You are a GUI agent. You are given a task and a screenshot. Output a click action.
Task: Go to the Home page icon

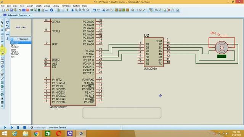(x=20, y=10)
